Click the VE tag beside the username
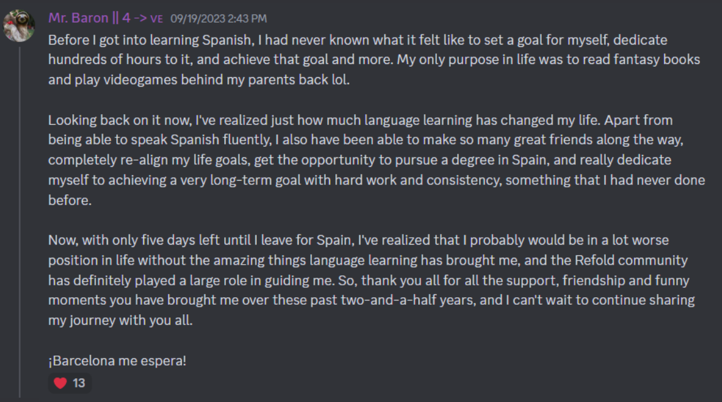This screenshot has height=402, width=722. (156, 19)
